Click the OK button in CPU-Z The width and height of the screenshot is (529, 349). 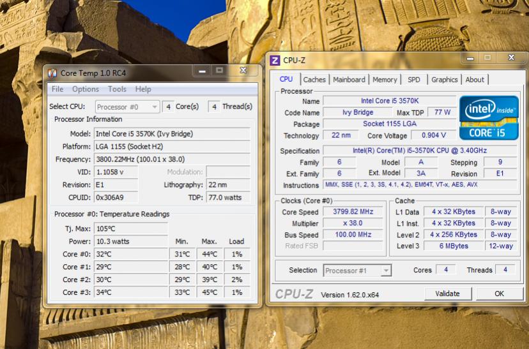(x=500, y=293)
